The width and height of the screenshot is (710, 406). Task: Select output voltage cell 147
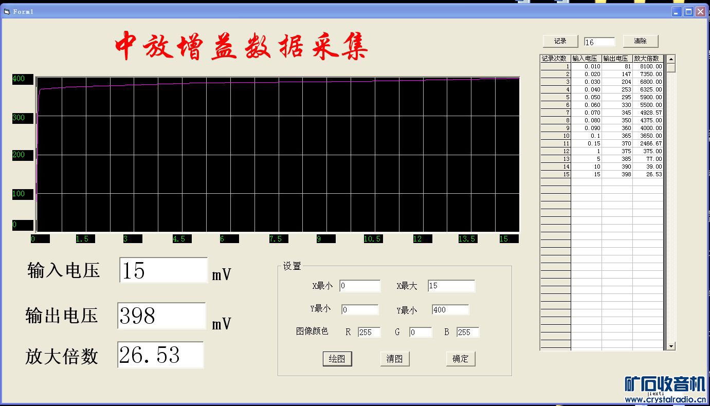[617, 74]
